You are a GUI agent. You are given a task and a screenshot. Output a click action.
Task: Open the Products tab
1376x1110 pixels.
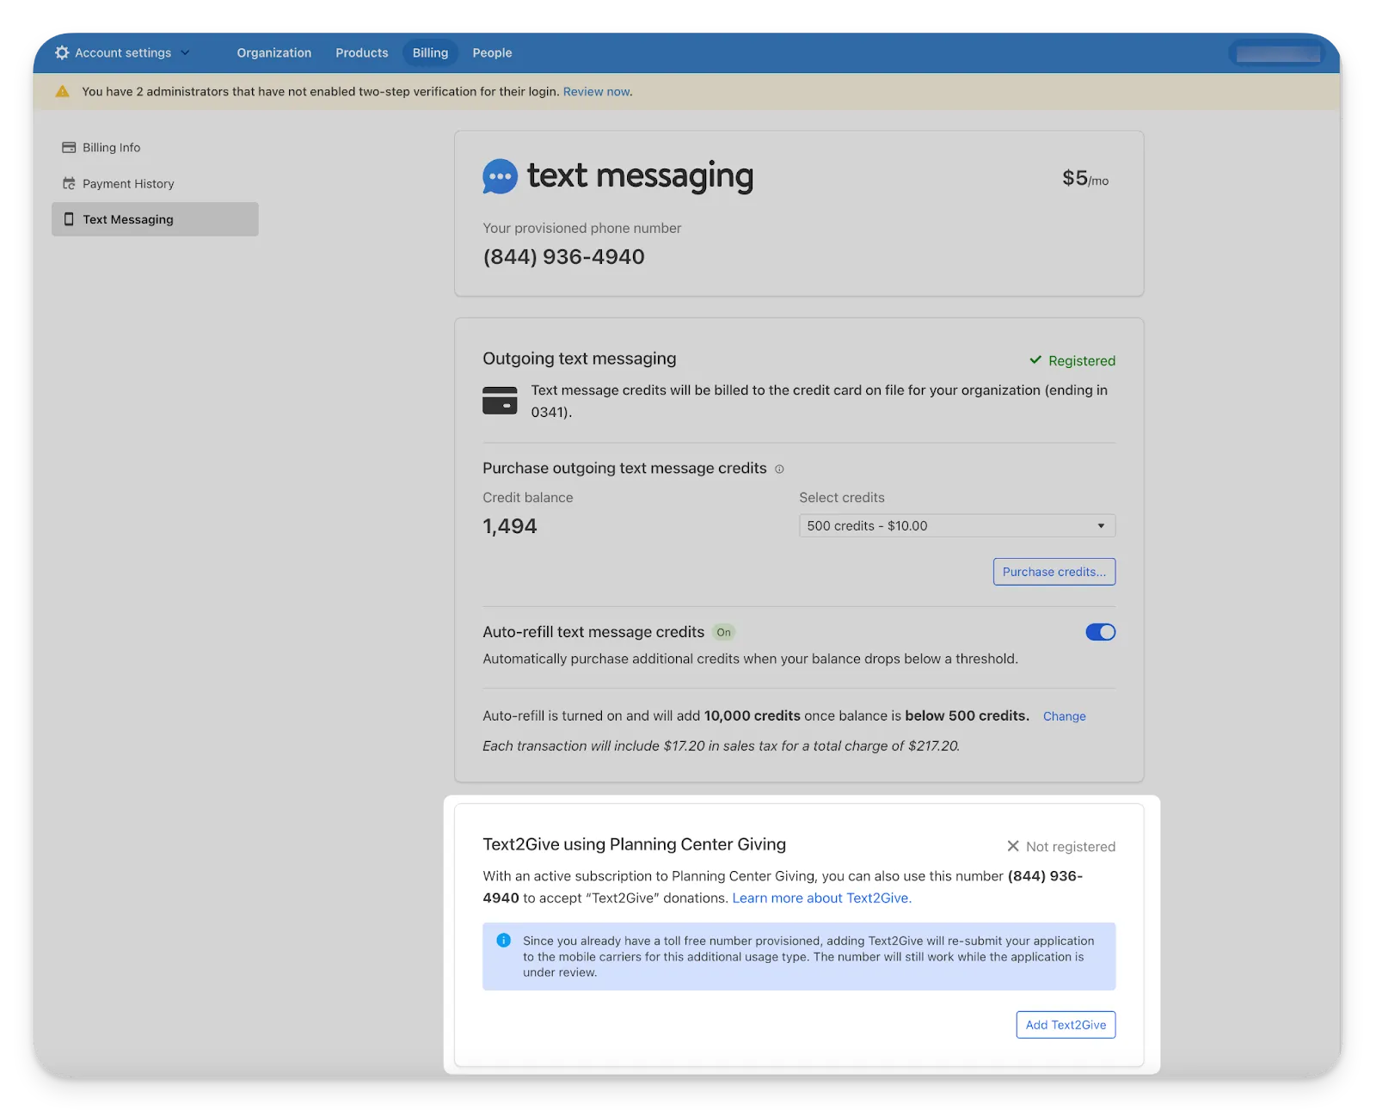point(362,52)
